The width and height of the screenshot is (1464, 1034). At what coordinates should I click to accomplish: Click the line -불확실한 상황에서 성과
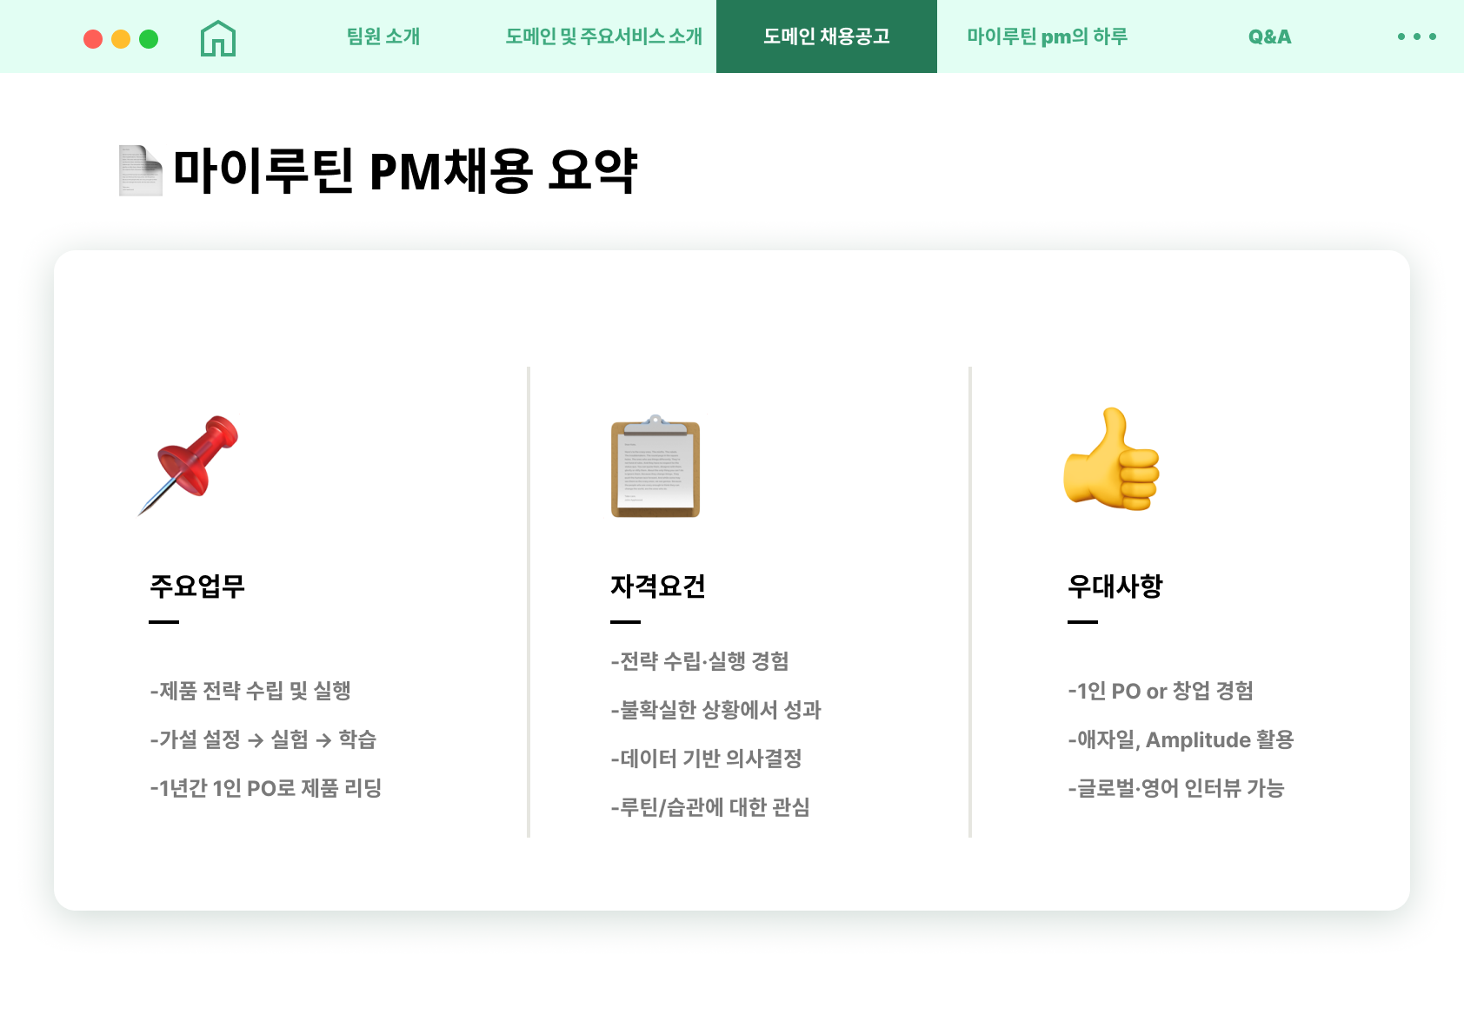tap(716, 710)
